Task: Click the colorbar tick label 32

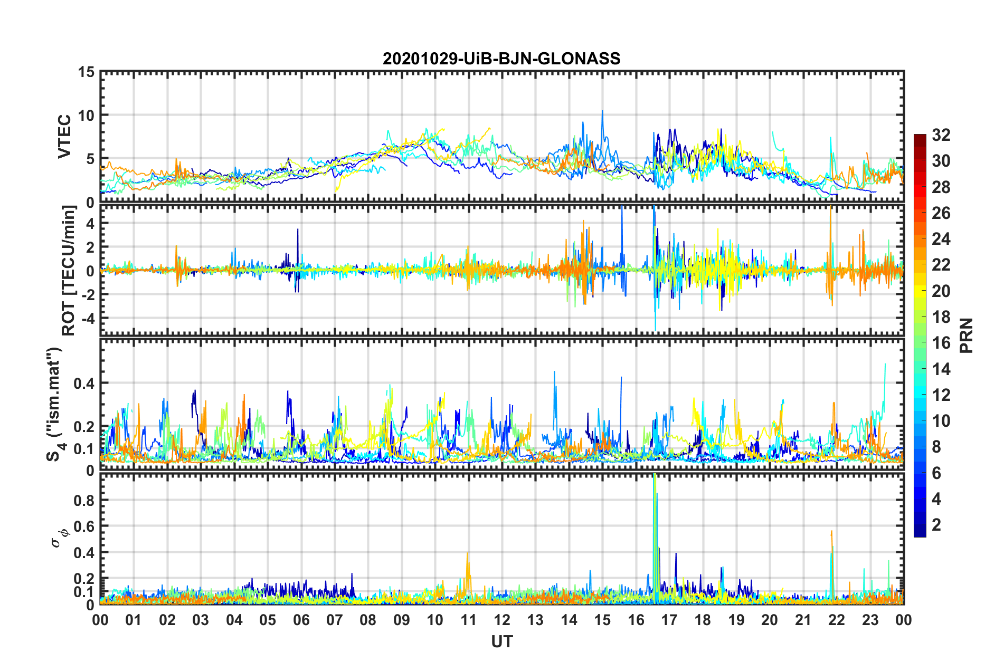Action: click(x=941, y=135)
